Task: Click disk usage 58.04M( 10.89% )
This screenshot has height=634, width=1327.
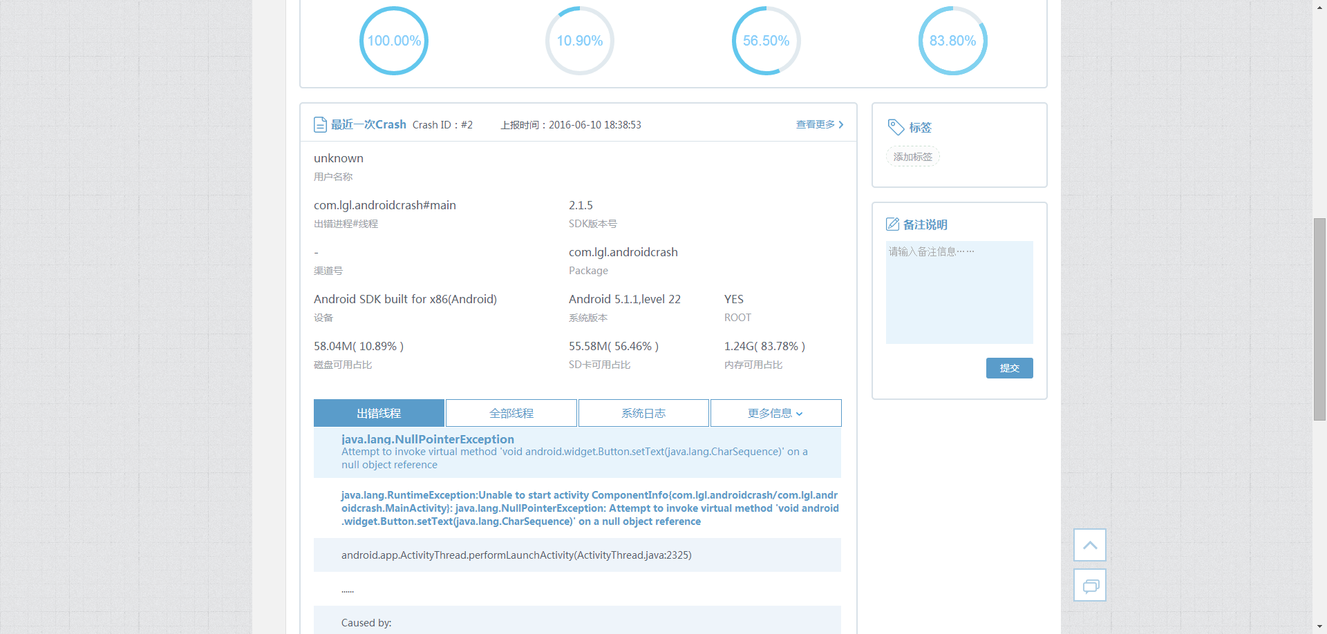Action: pos(359,346)
